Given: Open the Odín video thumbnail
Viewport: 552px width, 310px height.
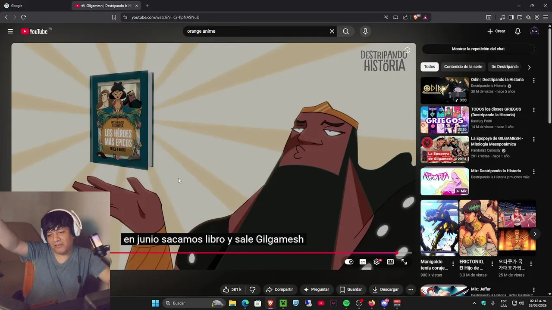Looking at the screenshot, I should (x=445, y=90).
